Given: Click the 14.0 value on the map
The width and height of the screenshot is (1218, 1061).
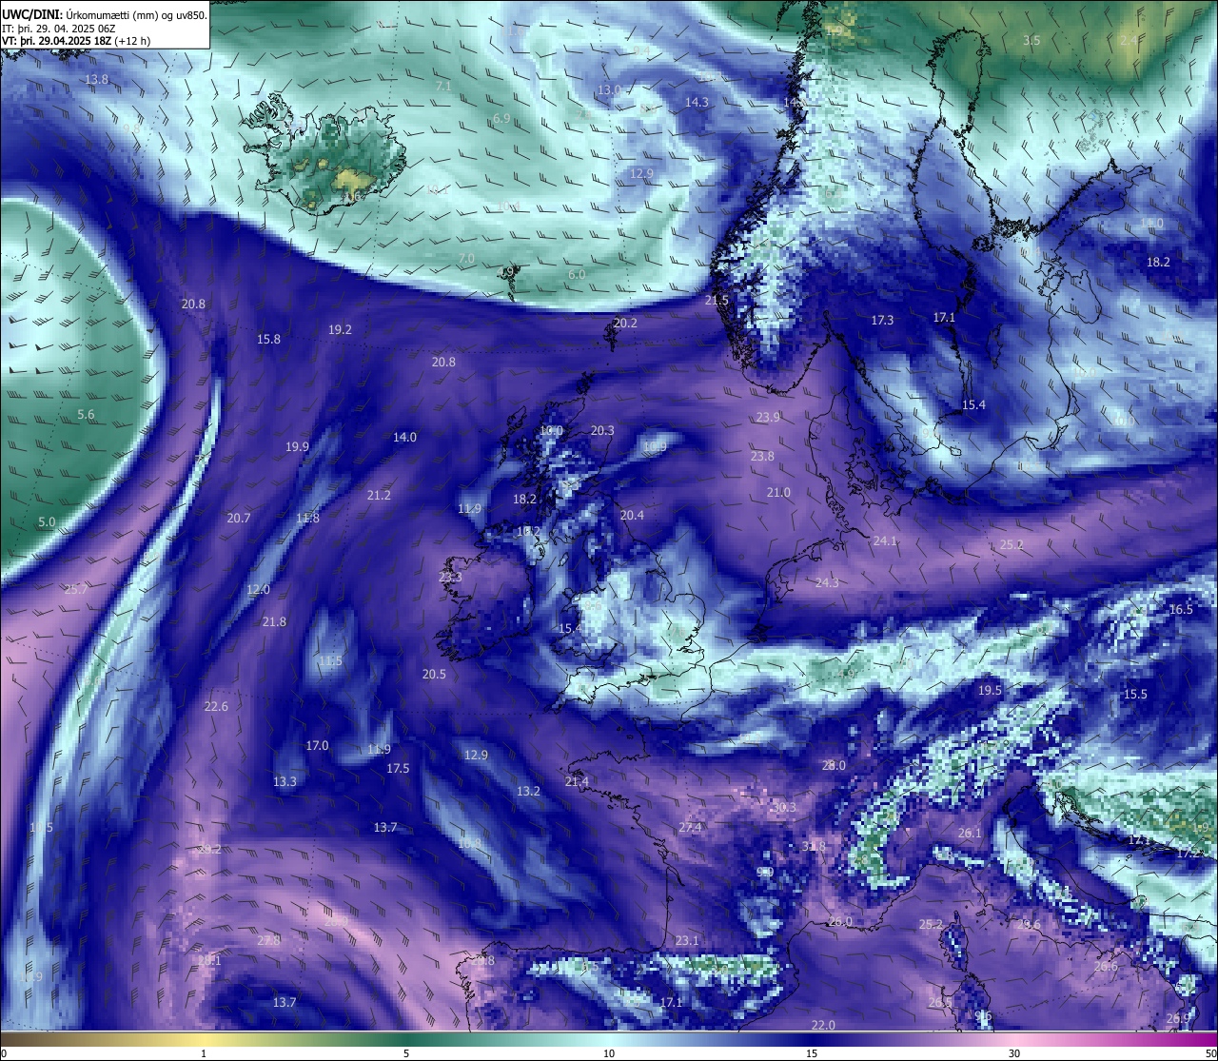Looking at the screenshot, I should [x=404, y=438].
